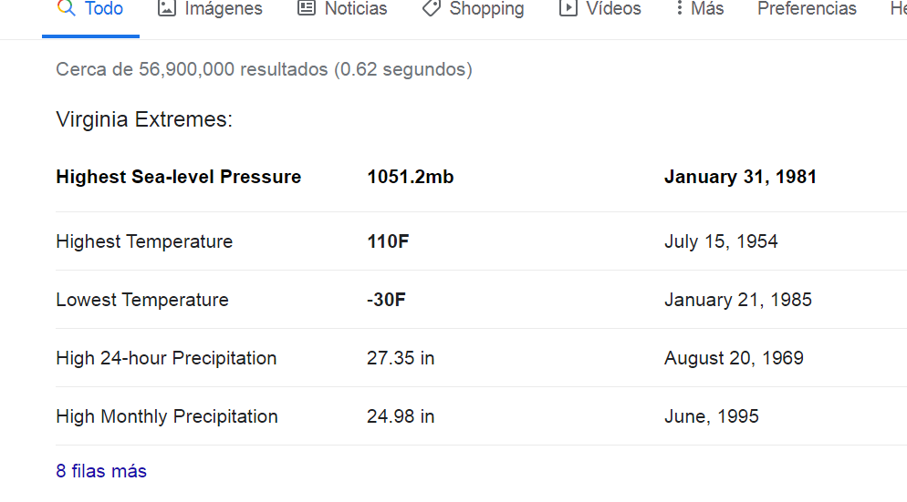Expand the Más menu
907x502 pixels.
[x=700, y=9]
